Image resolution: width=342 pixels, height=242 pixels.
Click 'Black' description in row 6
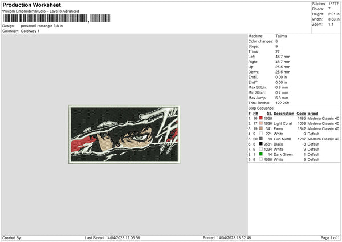tap(278, 144)
